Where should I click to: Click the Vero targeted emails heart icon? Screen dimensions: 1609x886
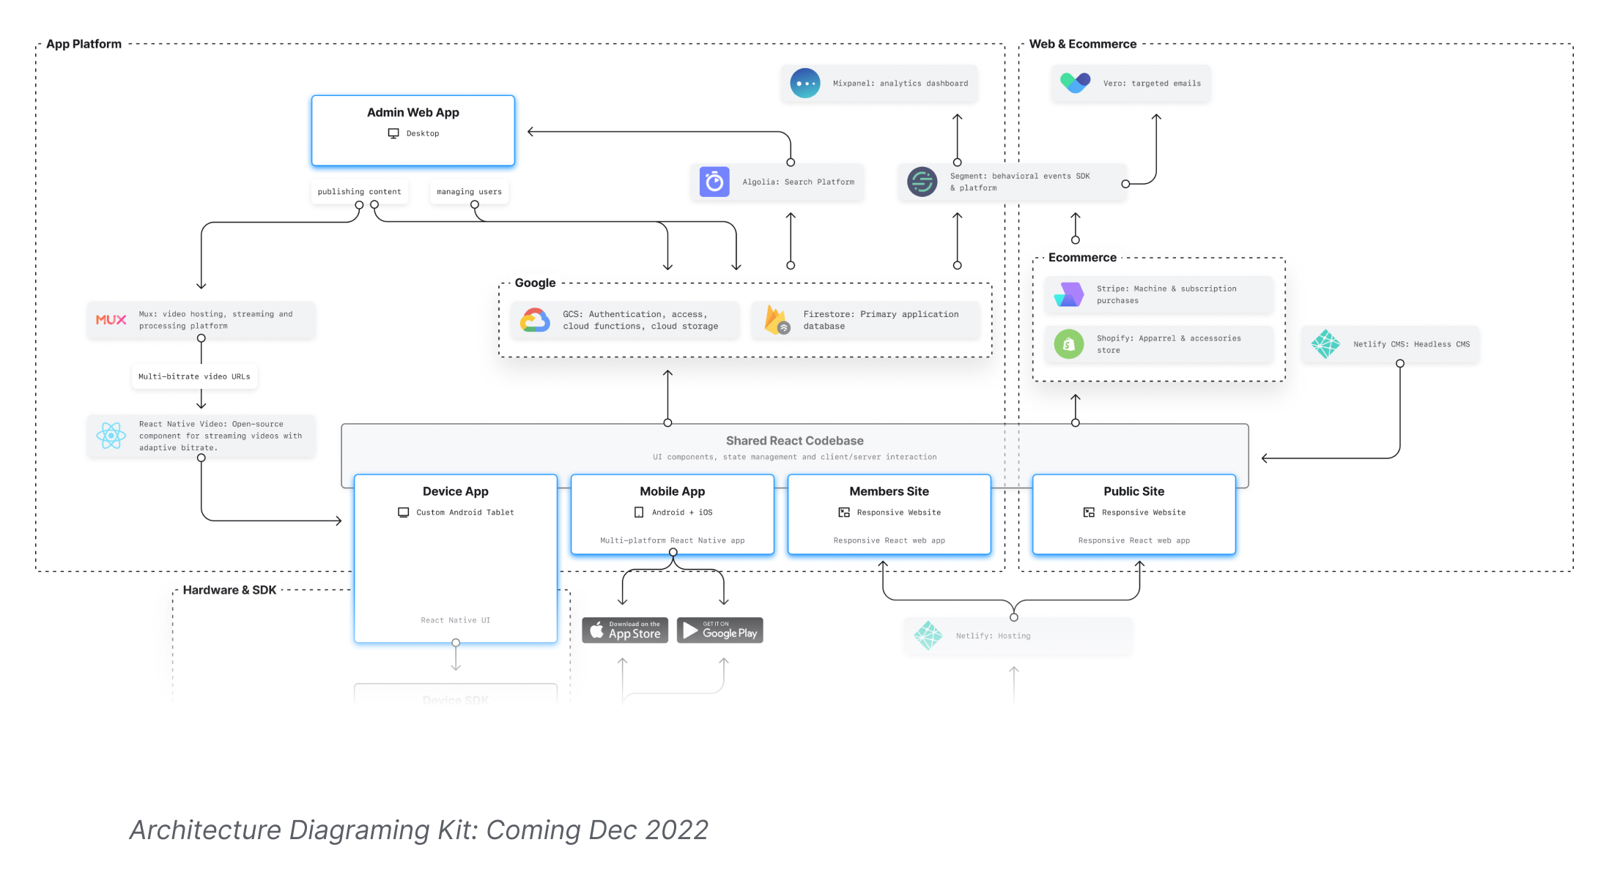(x=1075, y=83)
